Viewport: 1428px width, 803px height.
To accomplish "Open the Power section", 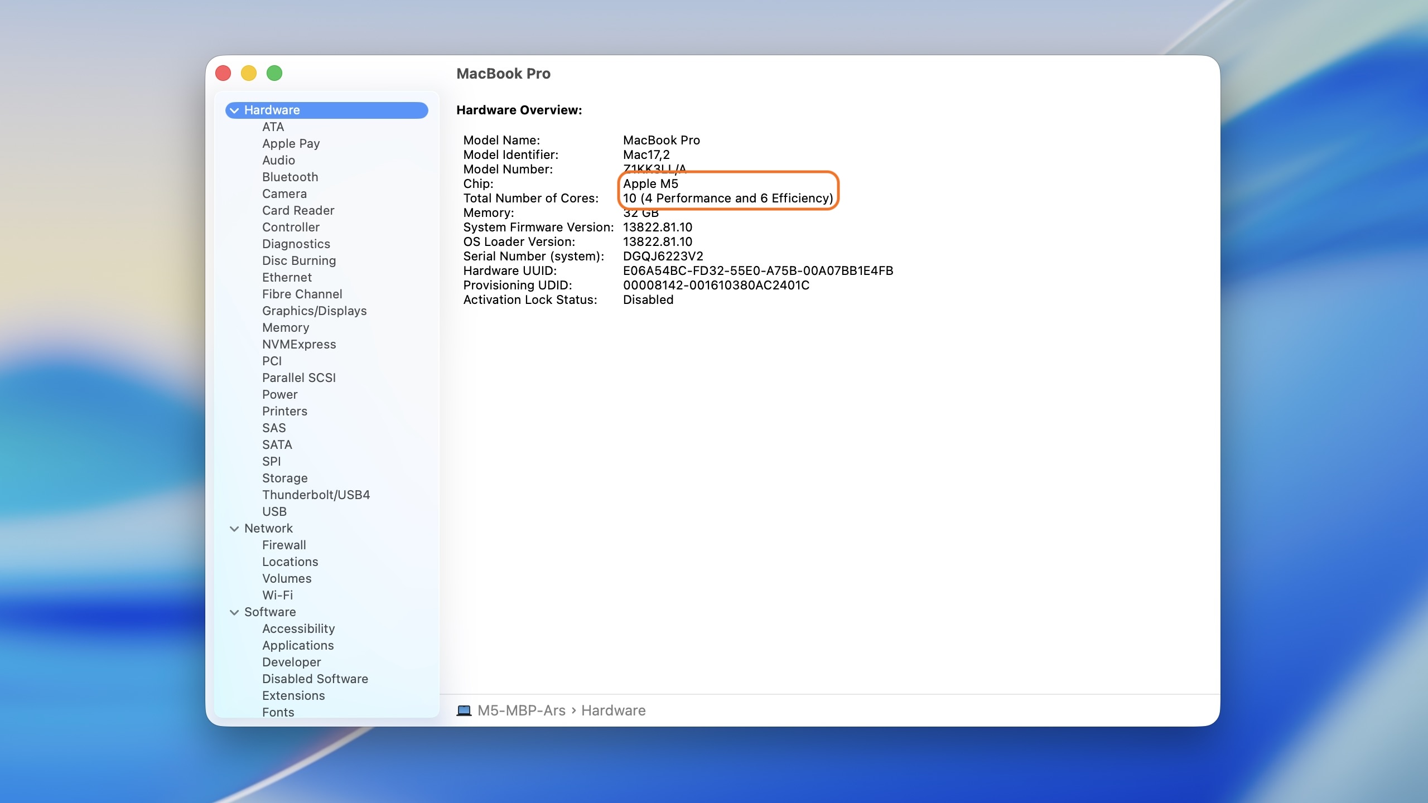I will point(279,394).
